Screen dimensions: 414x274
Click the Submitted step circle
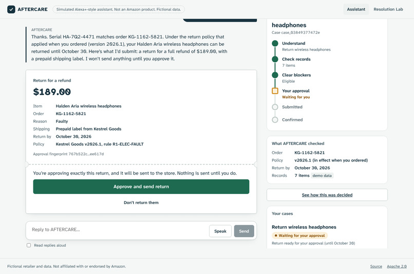(275, 107)
